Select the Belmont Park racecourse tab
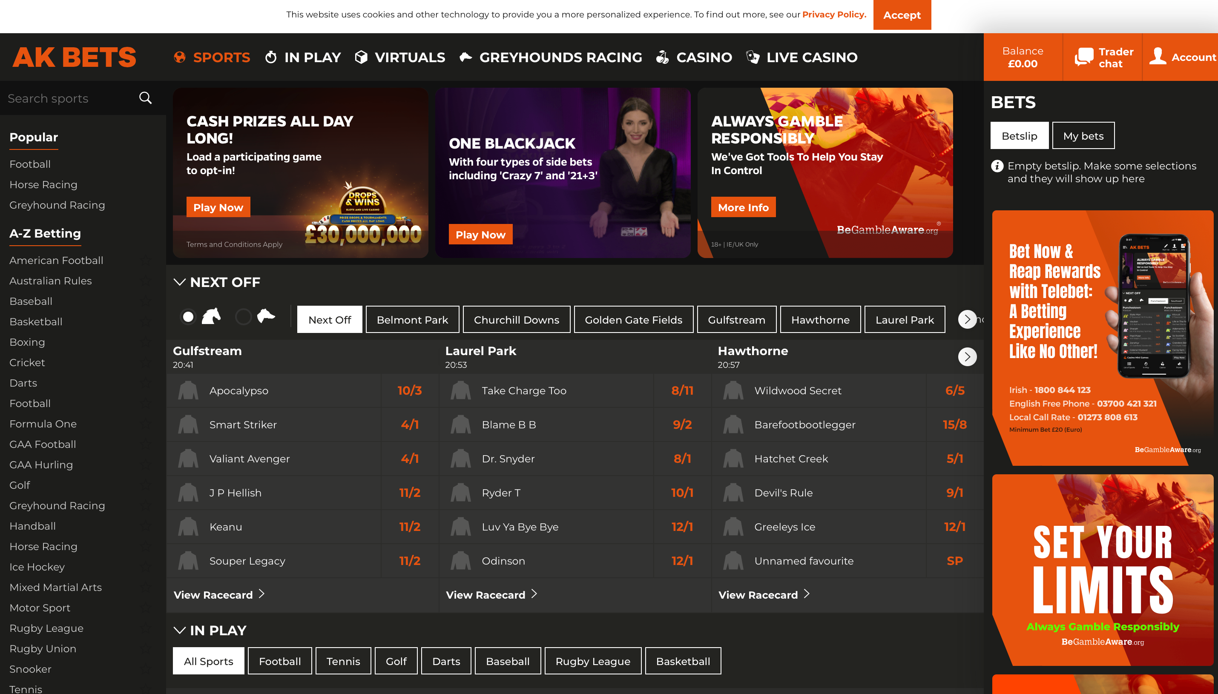This screenshot has width=1218, height=694. 412,319
